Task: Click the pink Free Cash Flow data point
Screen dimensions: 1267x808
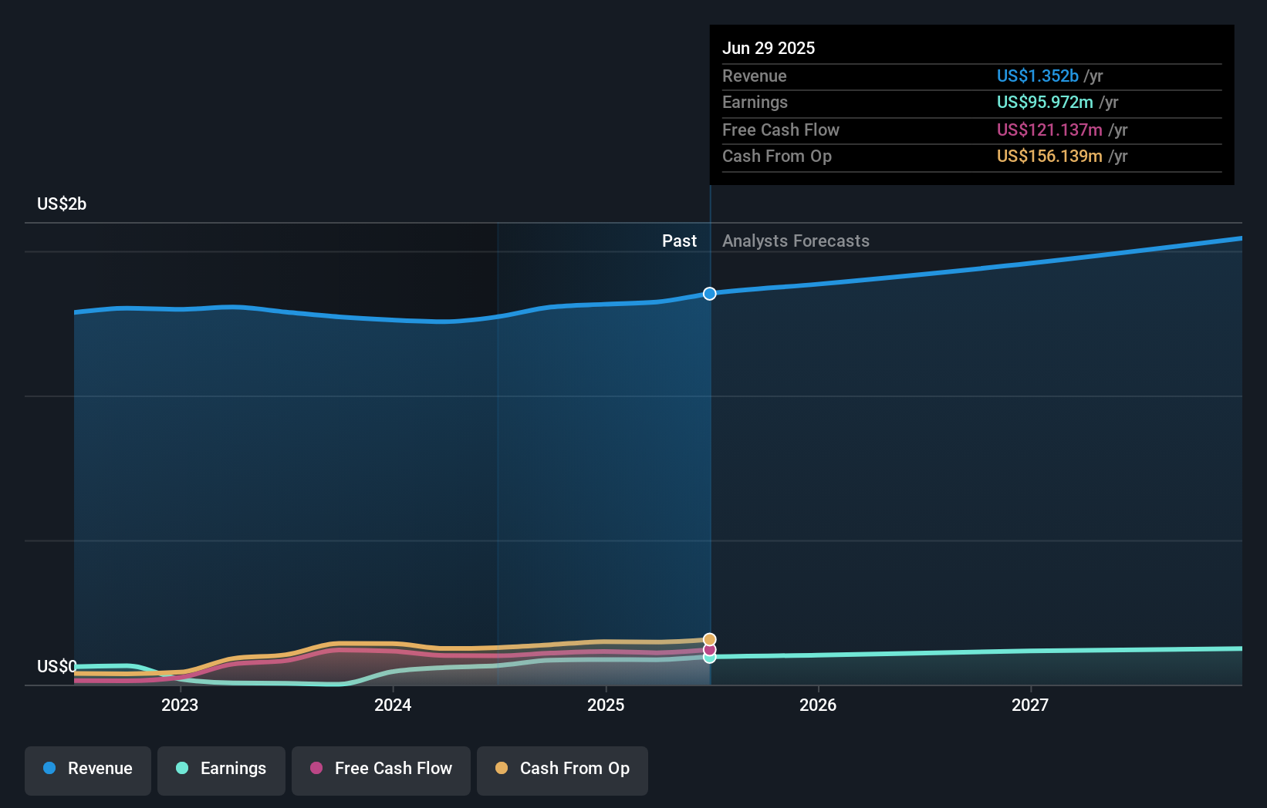Action: 710,650
